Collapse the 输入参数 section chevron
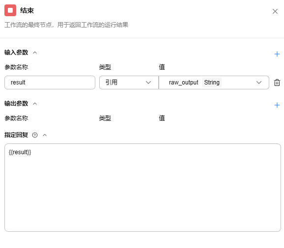284x248 pixels. (x=35, y=53)
